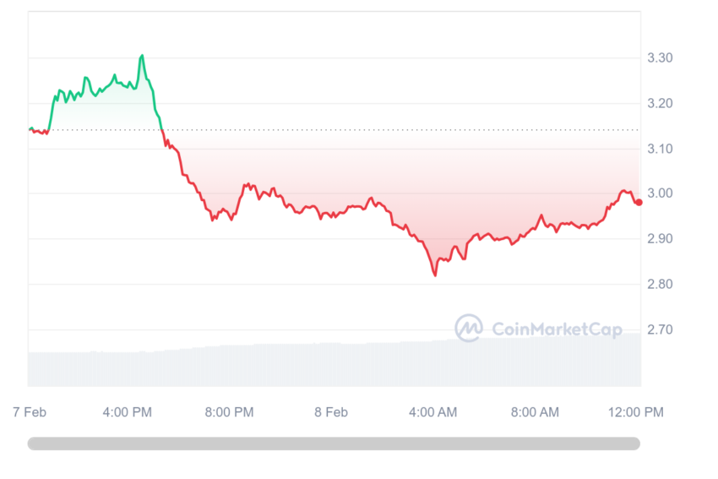
Task: Click the 2.80 price axis label
Action: pos(660,284)
